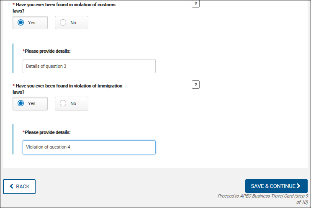Focus the 'Violation of question 4' text field
This screenshot has width=311, height=208.
coord(89,147)
